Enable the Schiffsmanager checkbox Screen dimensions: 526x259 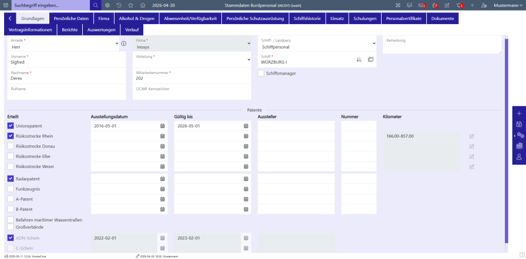tap(260, 73)
